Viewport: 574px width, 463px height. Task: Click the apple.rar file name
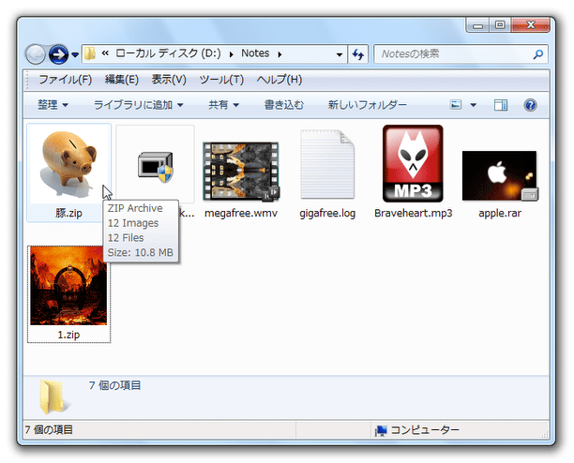pos(500,213)
